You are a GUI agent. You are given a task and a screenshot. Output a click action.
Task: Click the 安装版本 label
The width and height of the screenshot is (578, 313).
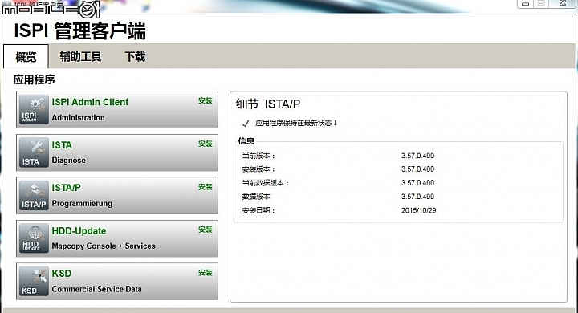coord(258,169)
